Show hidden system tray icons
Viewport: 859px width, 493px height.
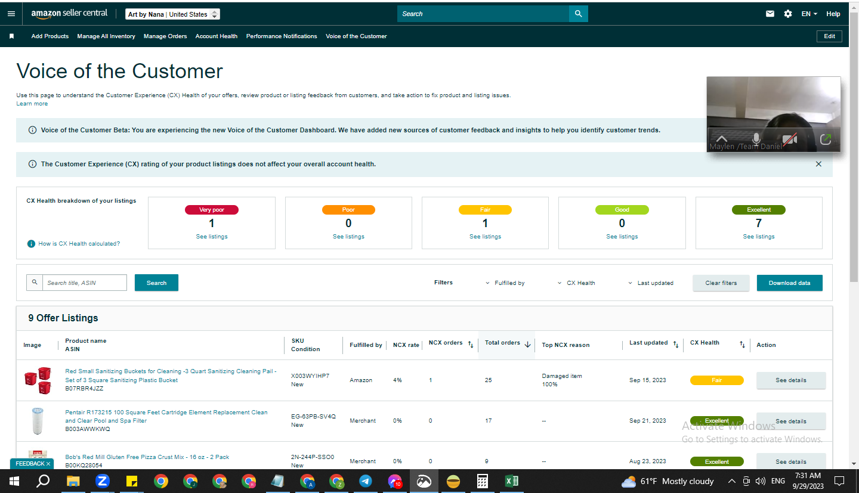[x=732, y=481]
